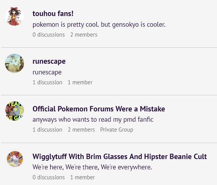Viewport: 217px width, 185px height.
Task: Click 1 member under Wigglytuff cult group
Action: coord(83,177)
